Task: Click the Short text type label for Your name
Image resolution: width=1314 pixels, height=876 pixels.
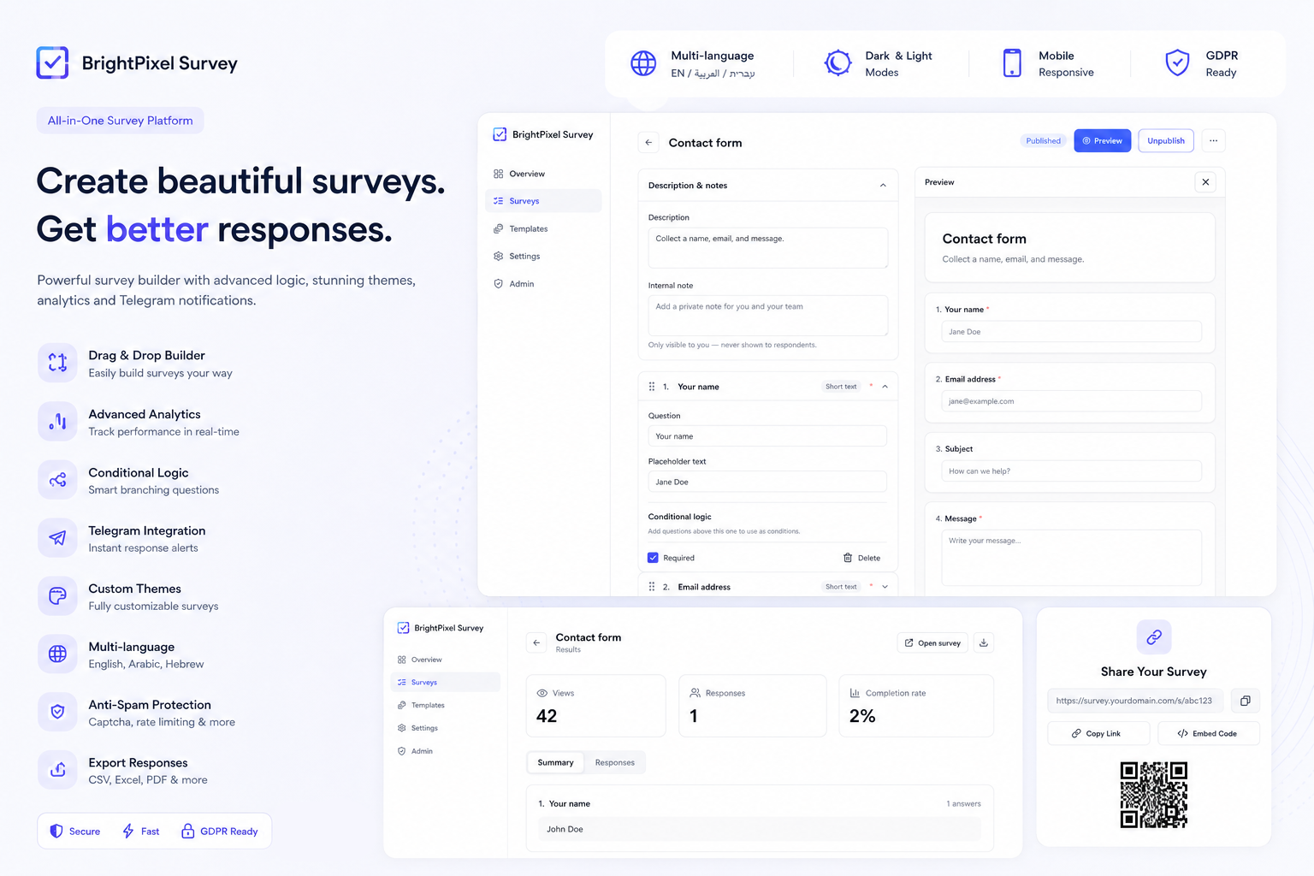Action: [841, 387]
